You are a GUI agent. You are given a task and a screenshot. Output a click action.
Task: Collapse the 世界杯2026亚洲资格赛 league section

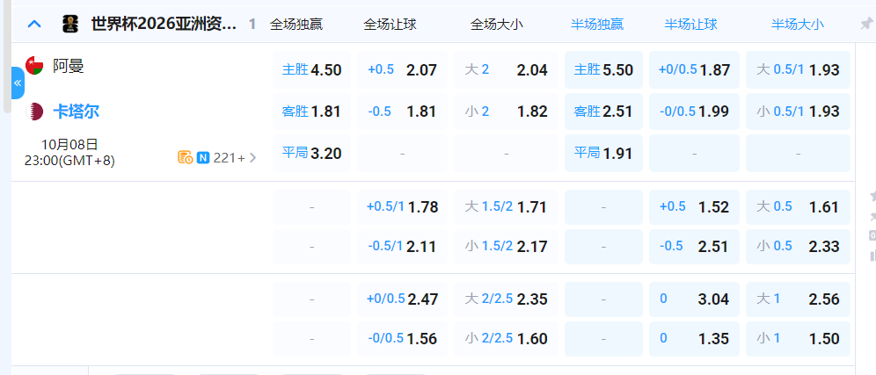click(34, 24)
